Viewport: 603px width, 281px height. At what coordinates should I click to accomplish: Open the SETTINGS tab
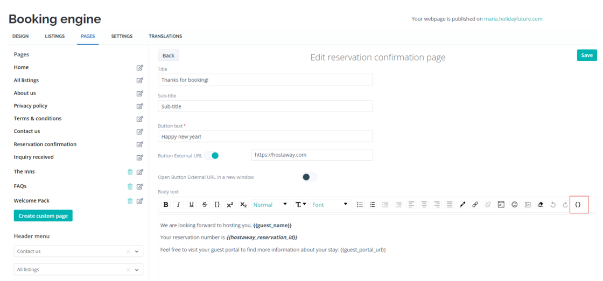[x=122, y=37]
